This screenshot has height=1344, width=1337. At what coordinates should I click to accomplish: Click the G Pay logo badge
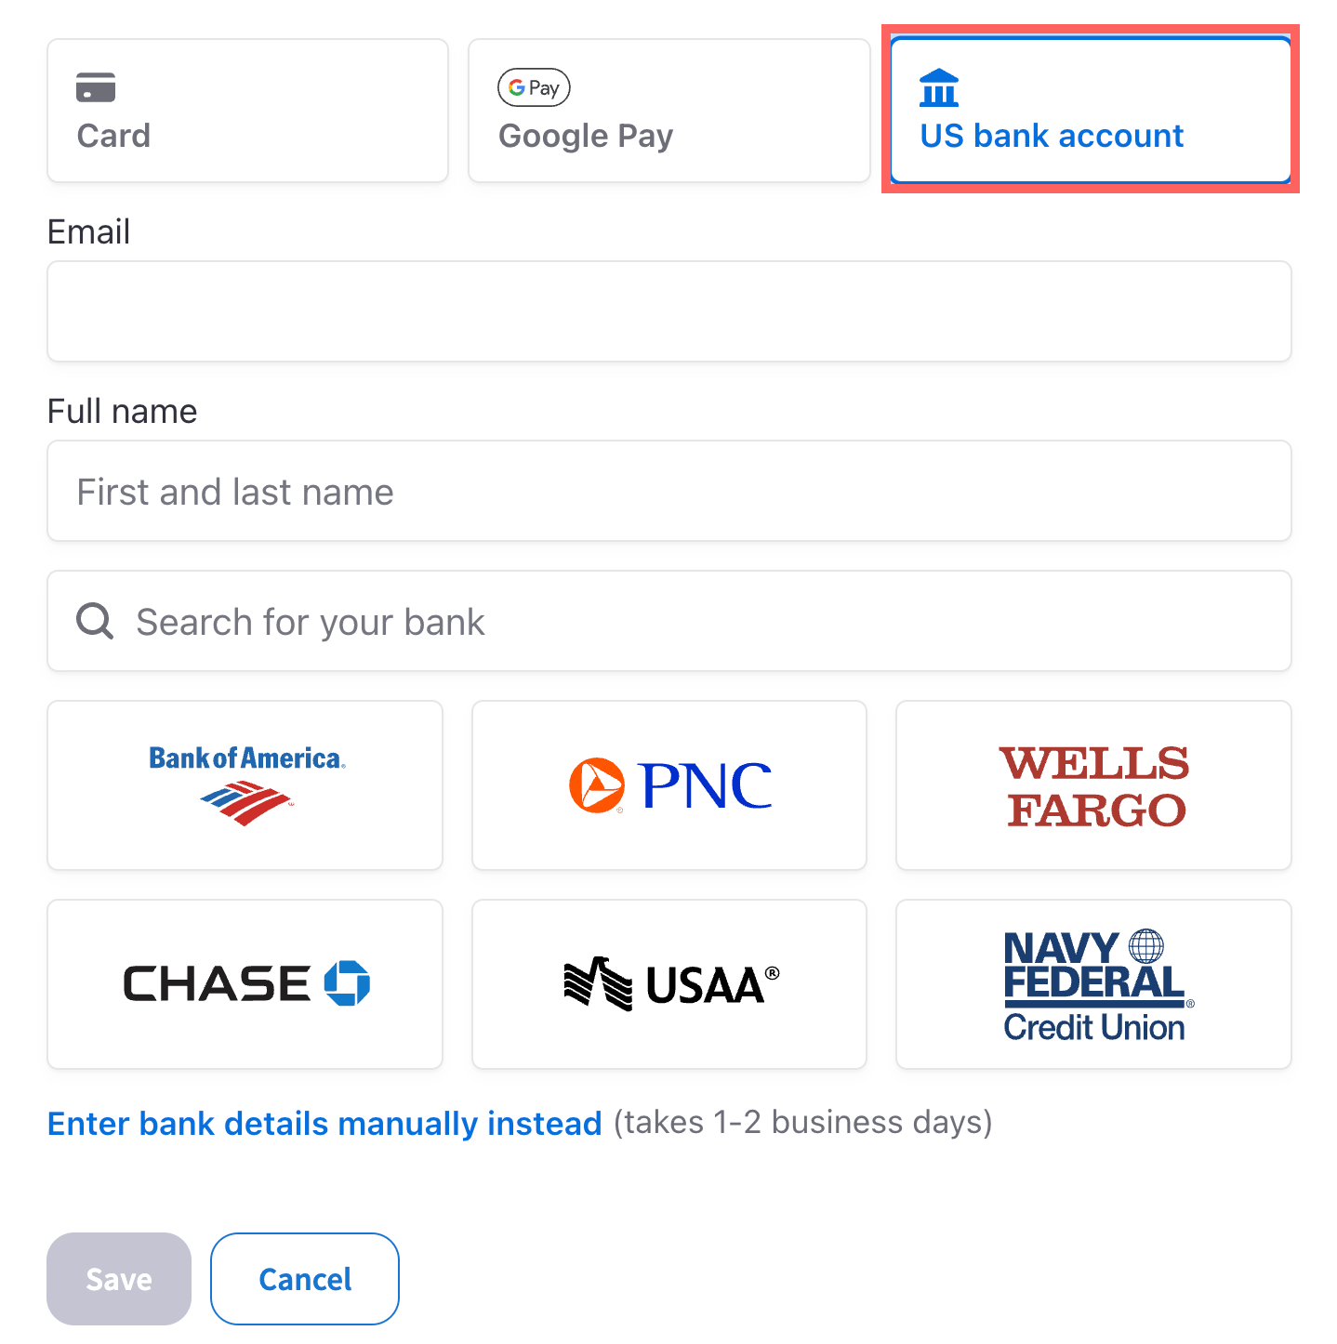pos(534,87)
